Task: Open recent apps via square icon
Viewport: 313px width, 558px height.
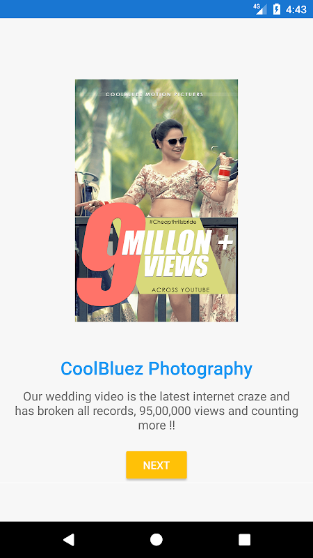Action: [244, 539]
